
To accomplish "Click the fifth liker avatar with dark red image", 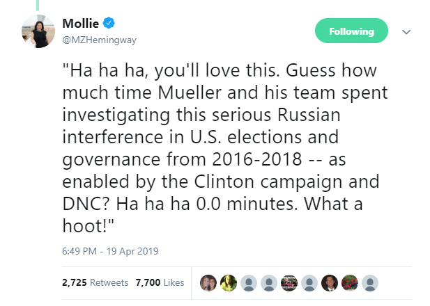I will (289, 283).
